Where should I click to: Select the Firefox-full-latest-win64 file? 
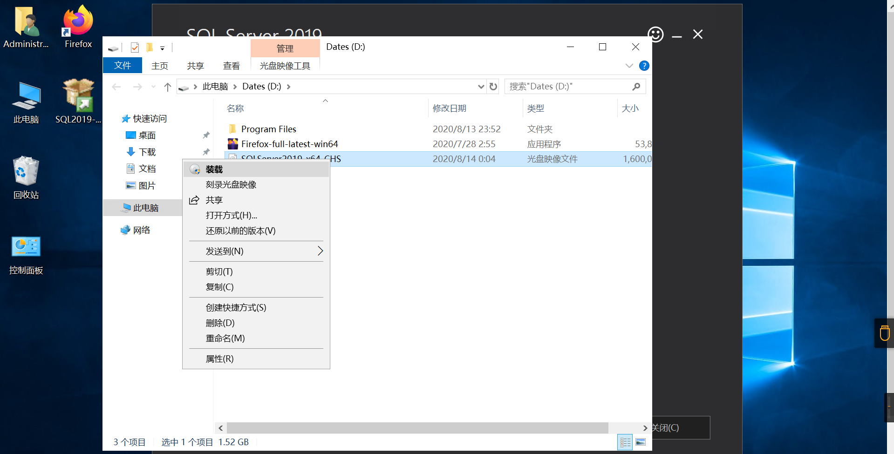pos(290,144)
